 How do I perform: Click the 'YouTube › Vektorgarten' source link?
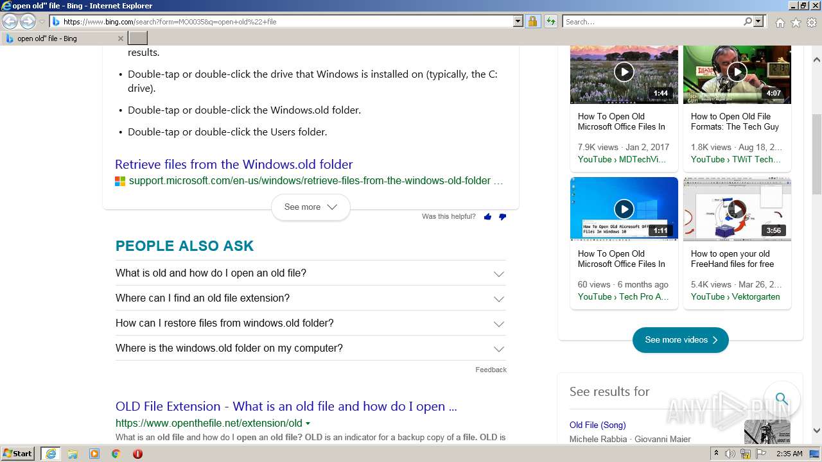pos(735,296)
